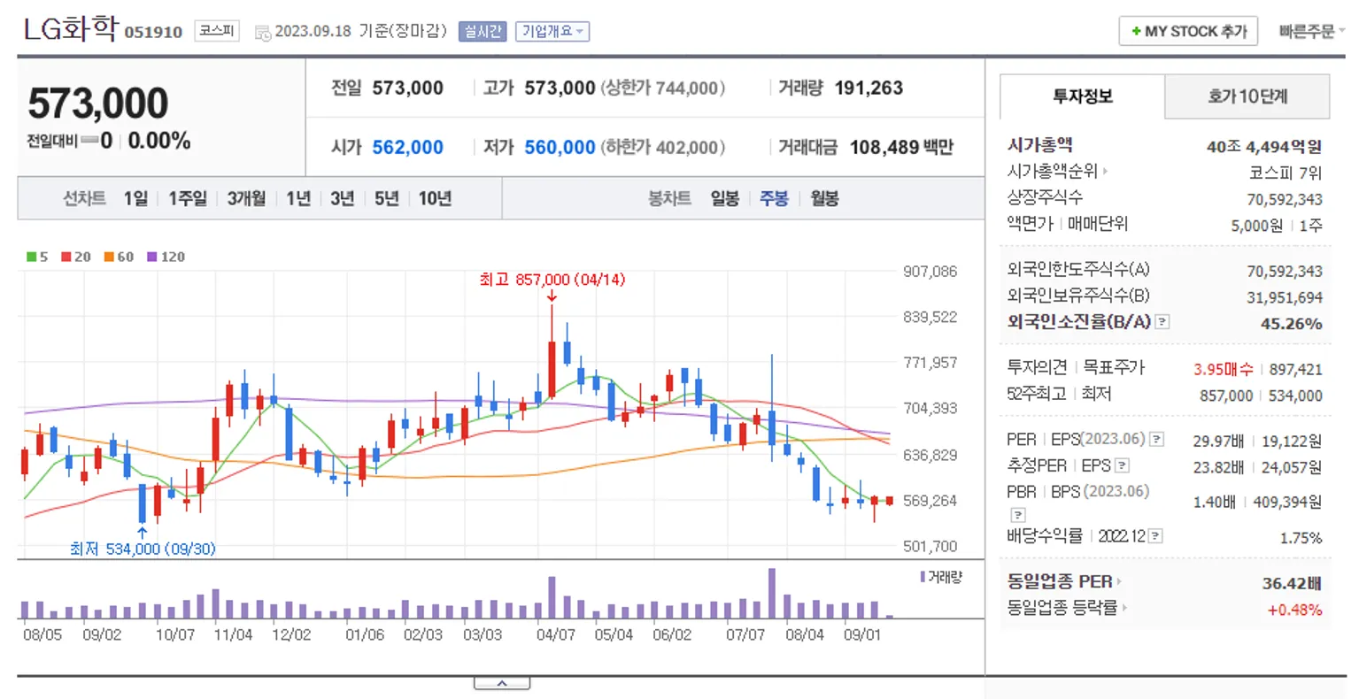The width and height of the screenshot is (1359, 699).
Task: Click the green 5-day moving average legend
Action: point(37,257)
